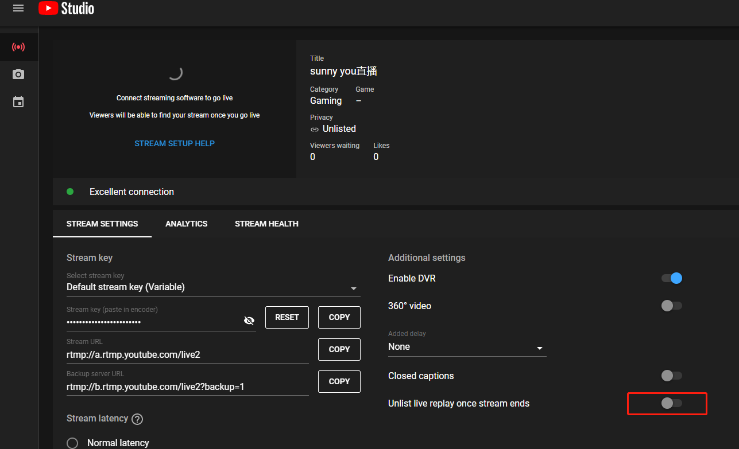Click the Stream URL rtmp field

point(188,354)
